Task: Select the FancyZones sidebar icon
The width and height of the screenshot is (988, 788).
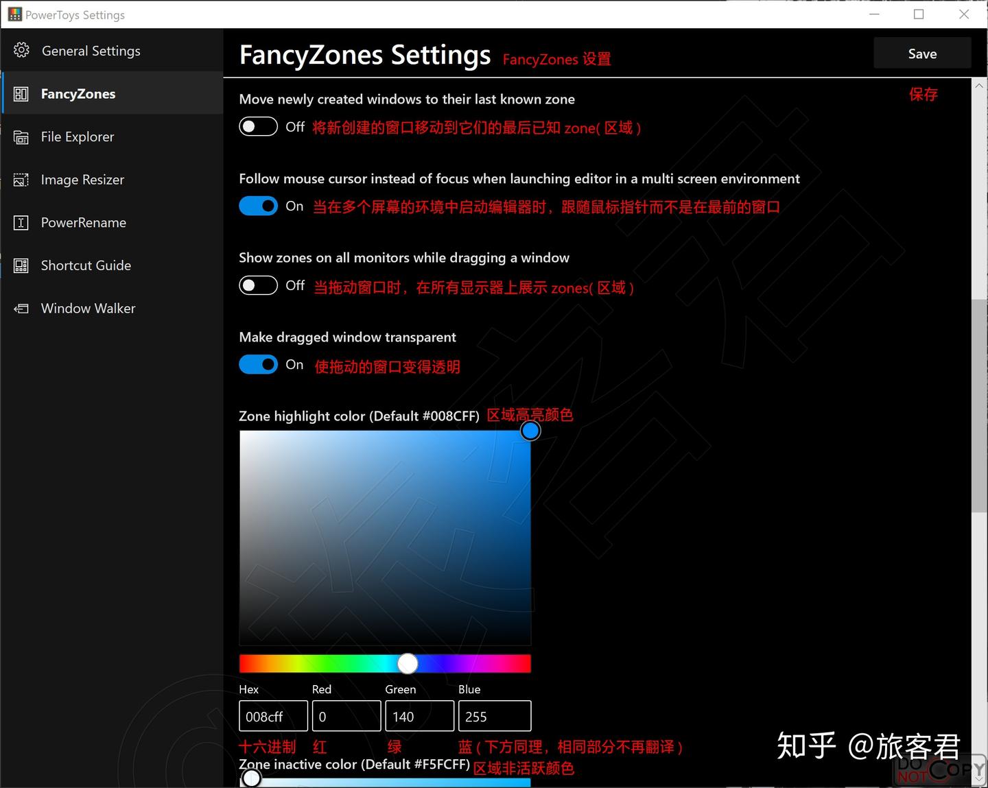Action: pyautogui.click(x=21, y=93)
